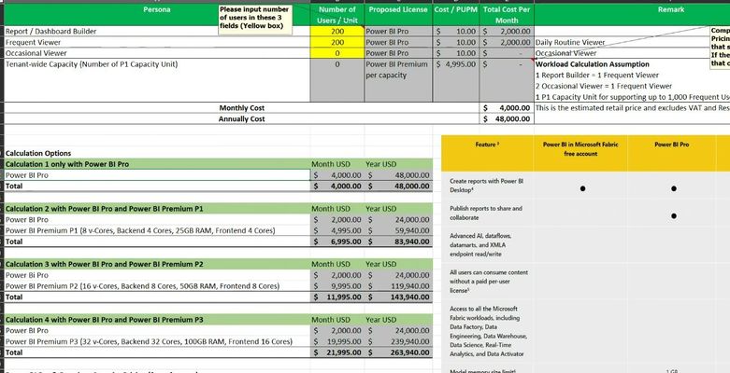Click 'Daily Routine Viewer' remark
The image size is (730, 373).
570,42
